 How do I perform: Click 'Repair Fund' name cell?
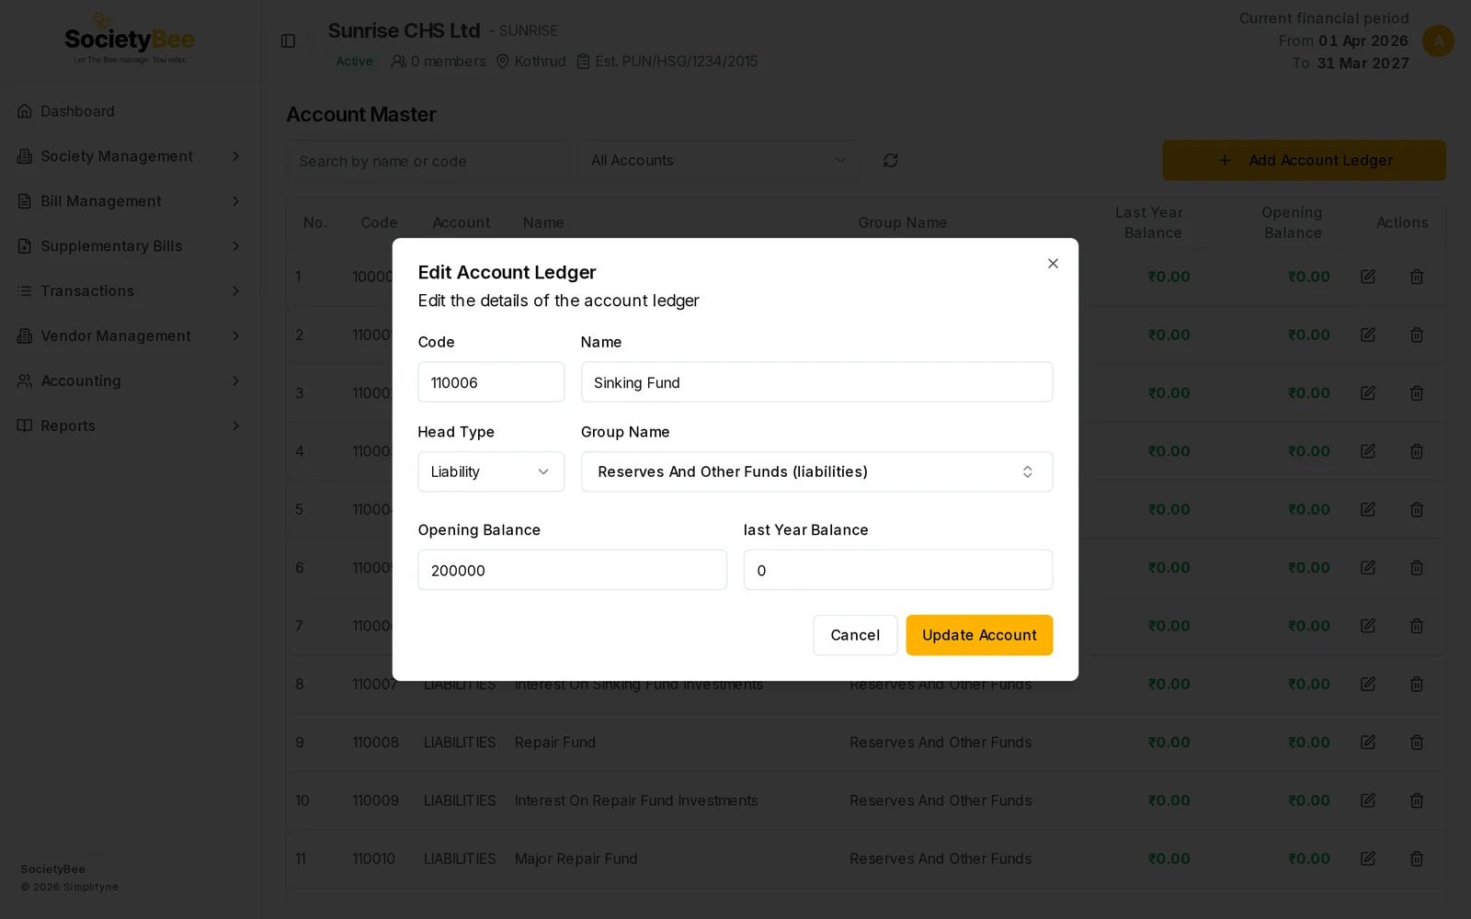[x=555, y=743]
